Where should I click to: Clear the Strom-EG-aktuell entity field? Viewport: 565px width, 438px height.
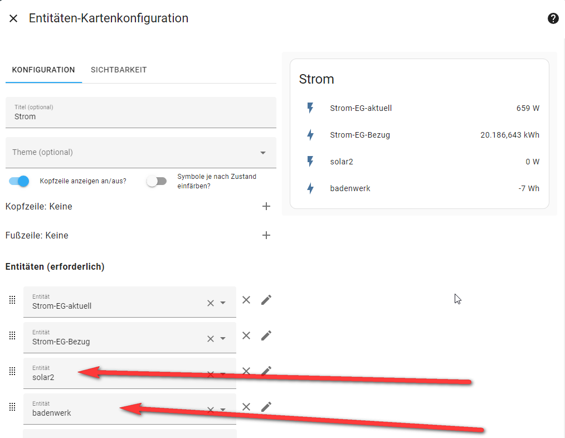click(211, 303)
